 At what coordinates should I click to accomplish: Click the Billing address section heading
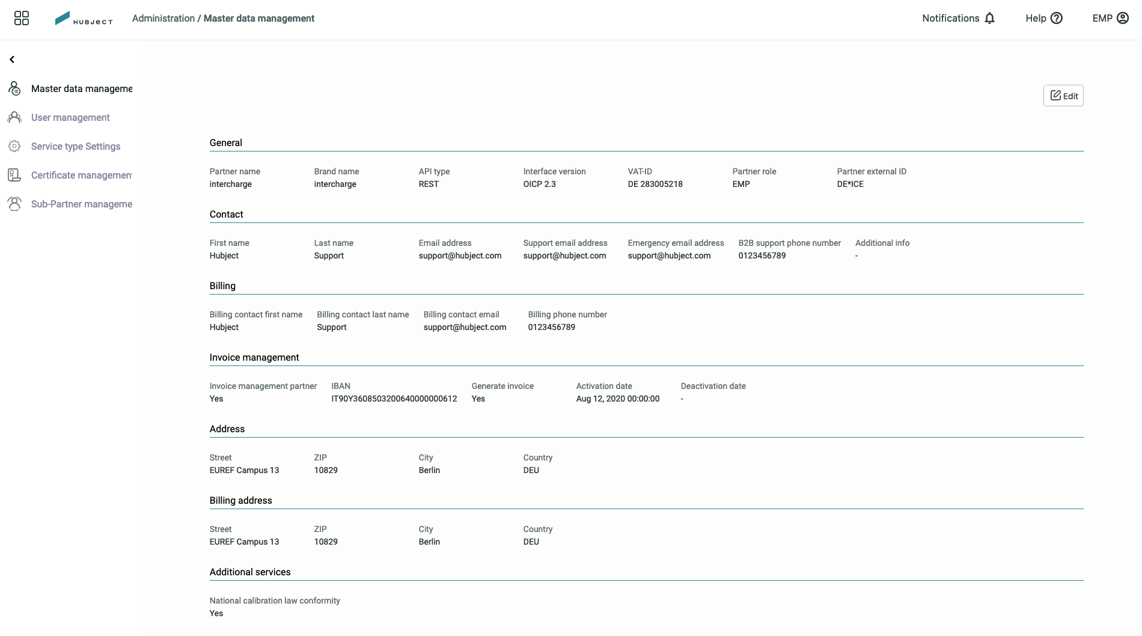pos(241,500)
